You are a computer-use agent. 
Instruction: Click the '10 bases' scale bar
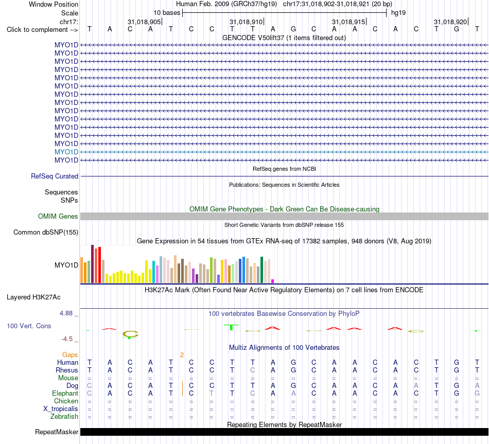(x=284, y=13)
